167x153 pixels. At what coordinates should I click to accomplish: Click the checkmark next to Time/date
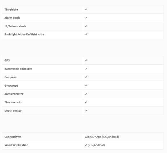86,9
